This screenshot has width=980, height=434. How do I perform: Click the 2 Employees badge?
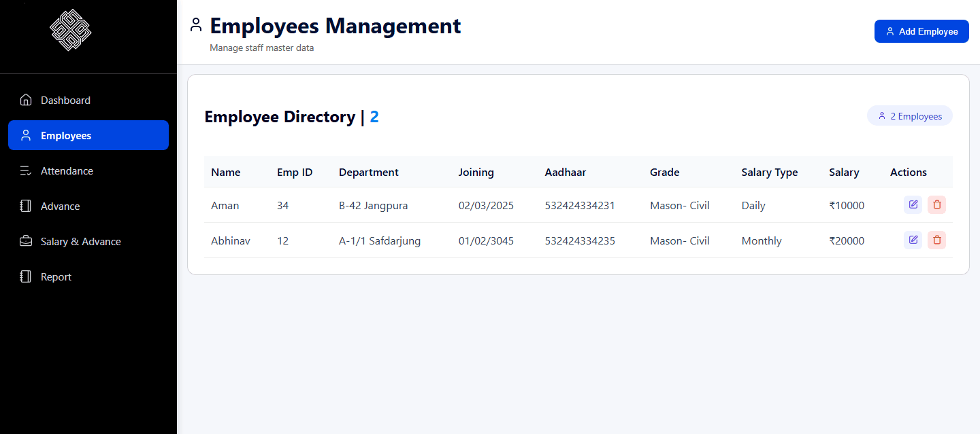[x=910, y=115]
